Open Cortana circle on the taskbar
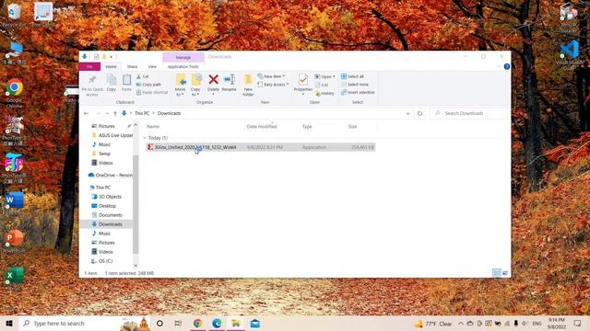This screenshot has width=590, height=331. coord(159,323)
